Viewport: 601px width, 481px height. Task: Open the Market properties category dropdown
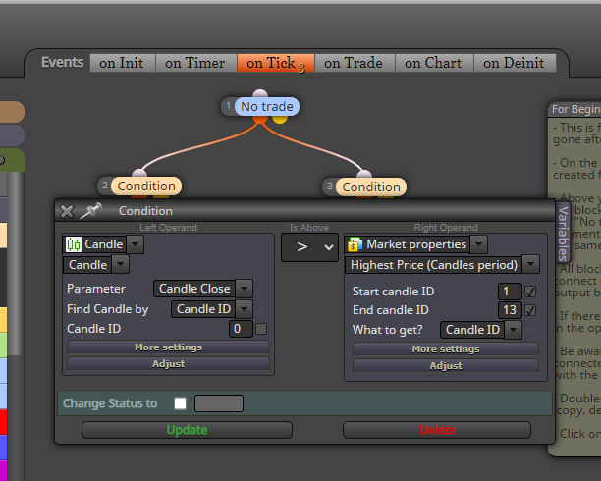[478, 244]
